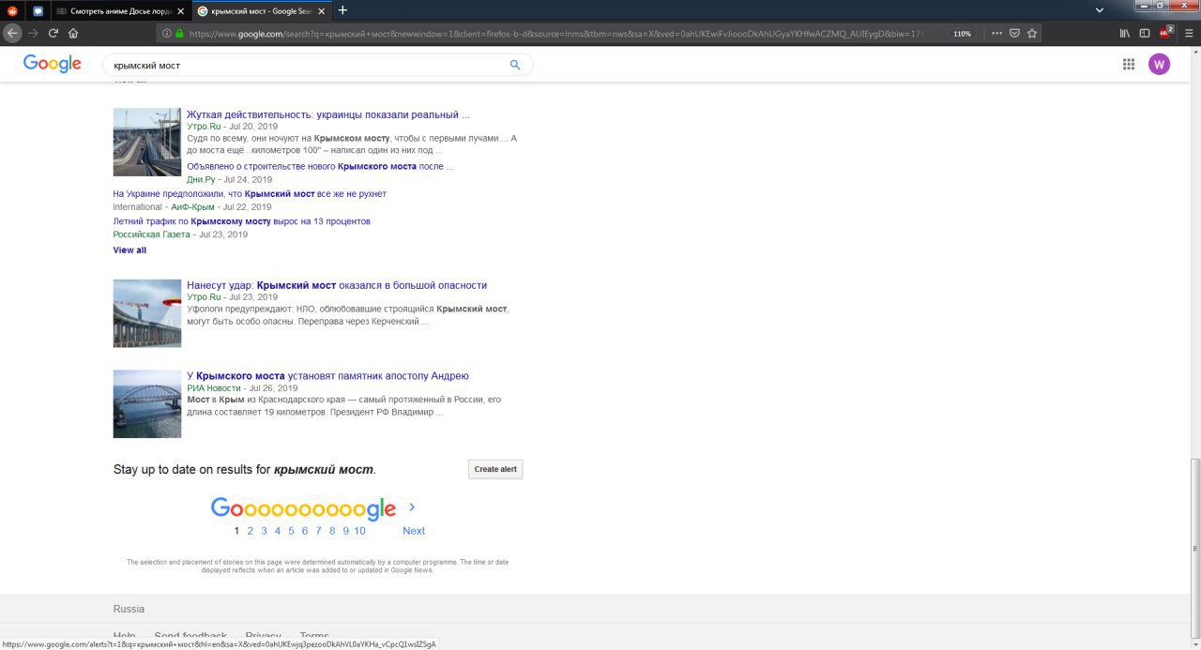Screen dimensions: 1201x650
Task: Go to results page 3
Action: [264, 531]
